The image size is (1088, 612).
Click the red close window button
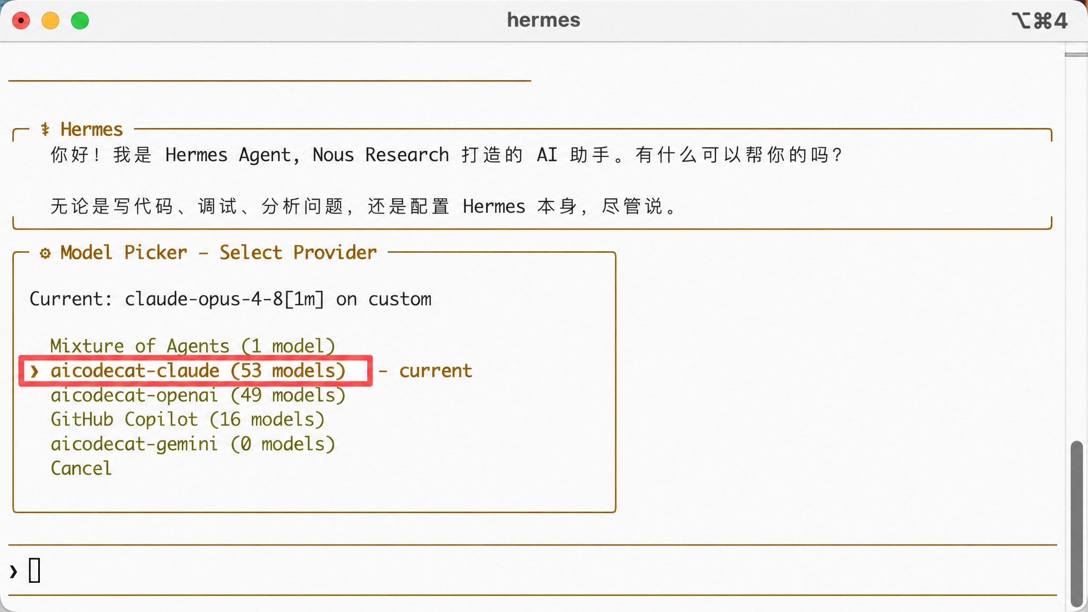click(21, 21)
